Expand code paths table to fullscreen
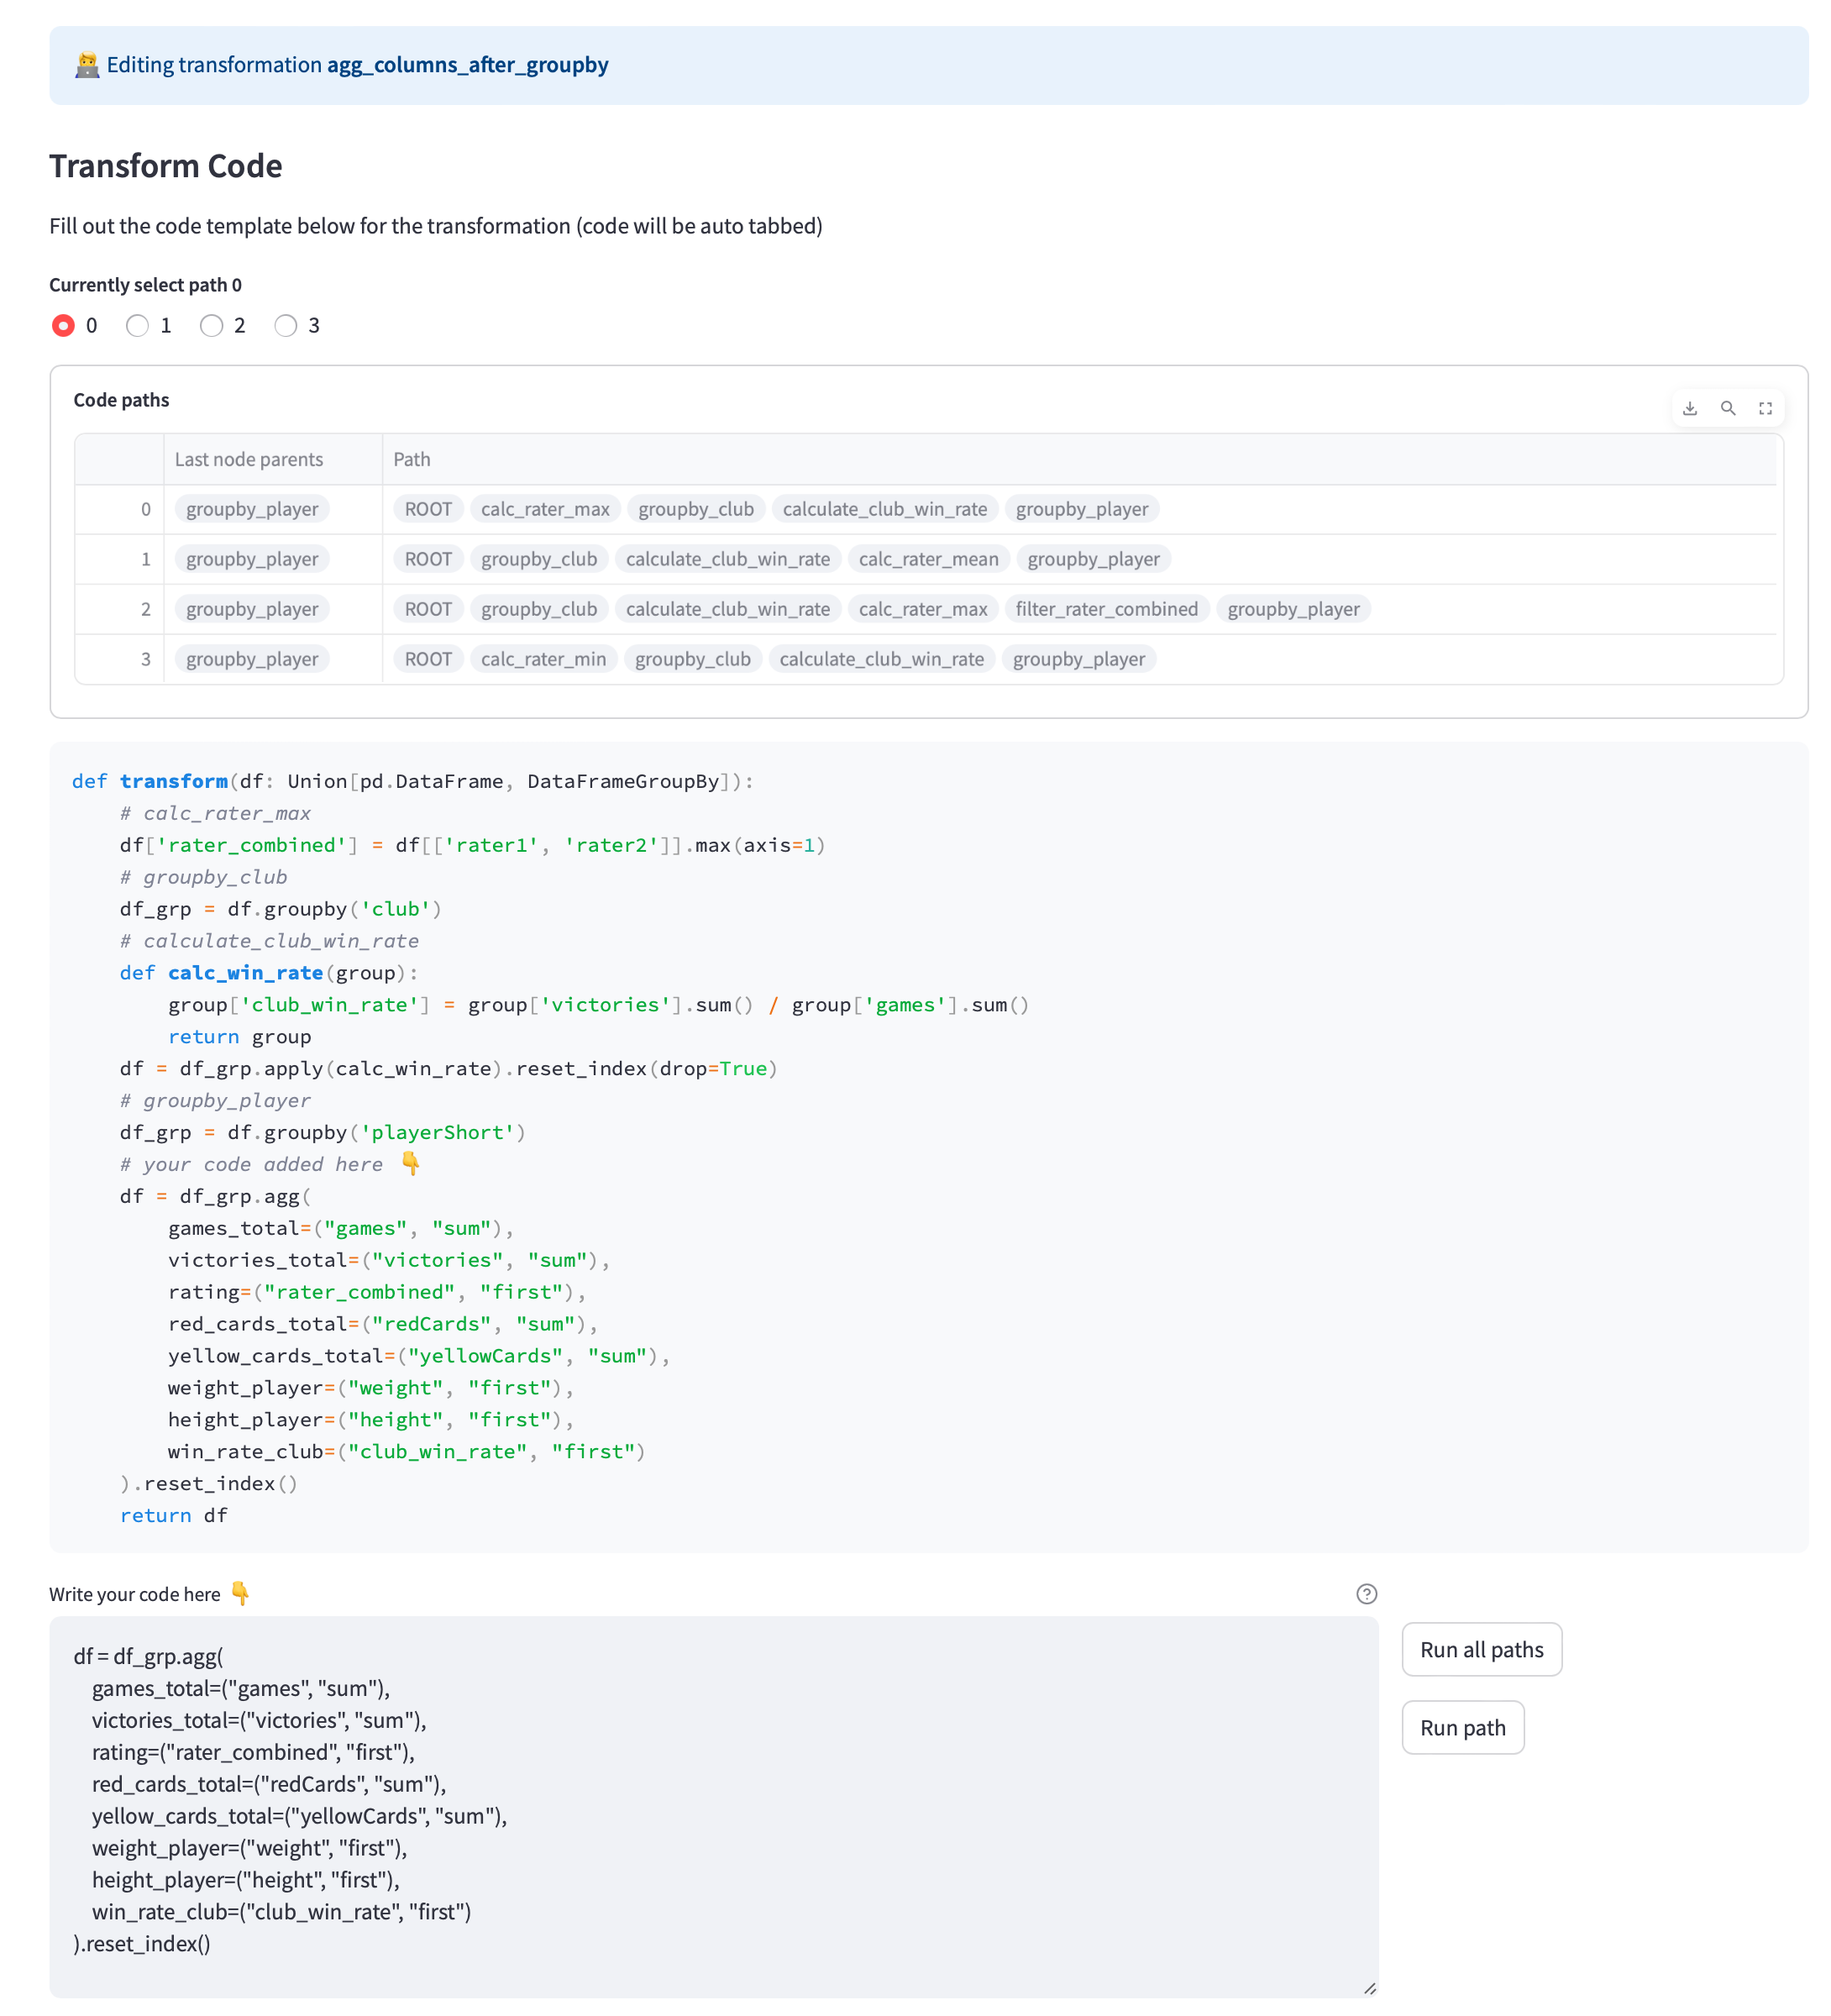1831x2016 pixels. click(1765, 408)
